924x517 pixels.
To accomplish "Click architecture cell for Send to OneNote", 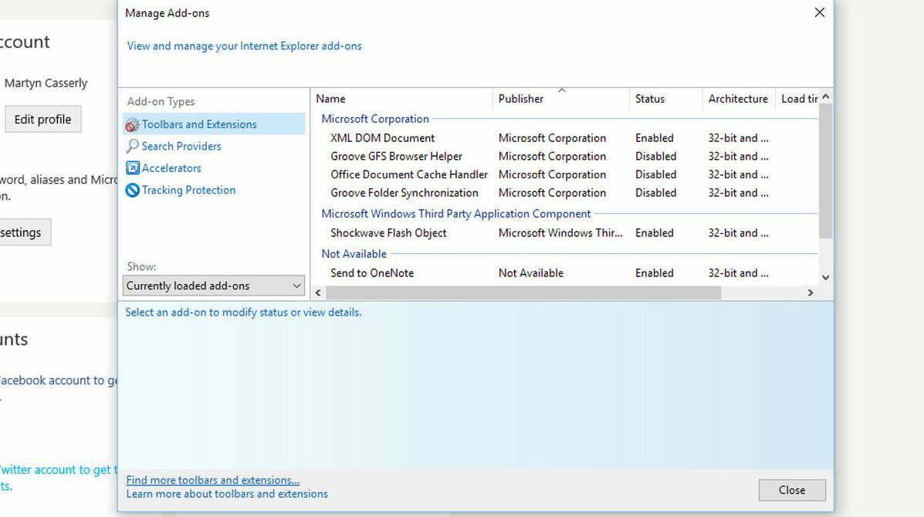I will pos(739,272).
